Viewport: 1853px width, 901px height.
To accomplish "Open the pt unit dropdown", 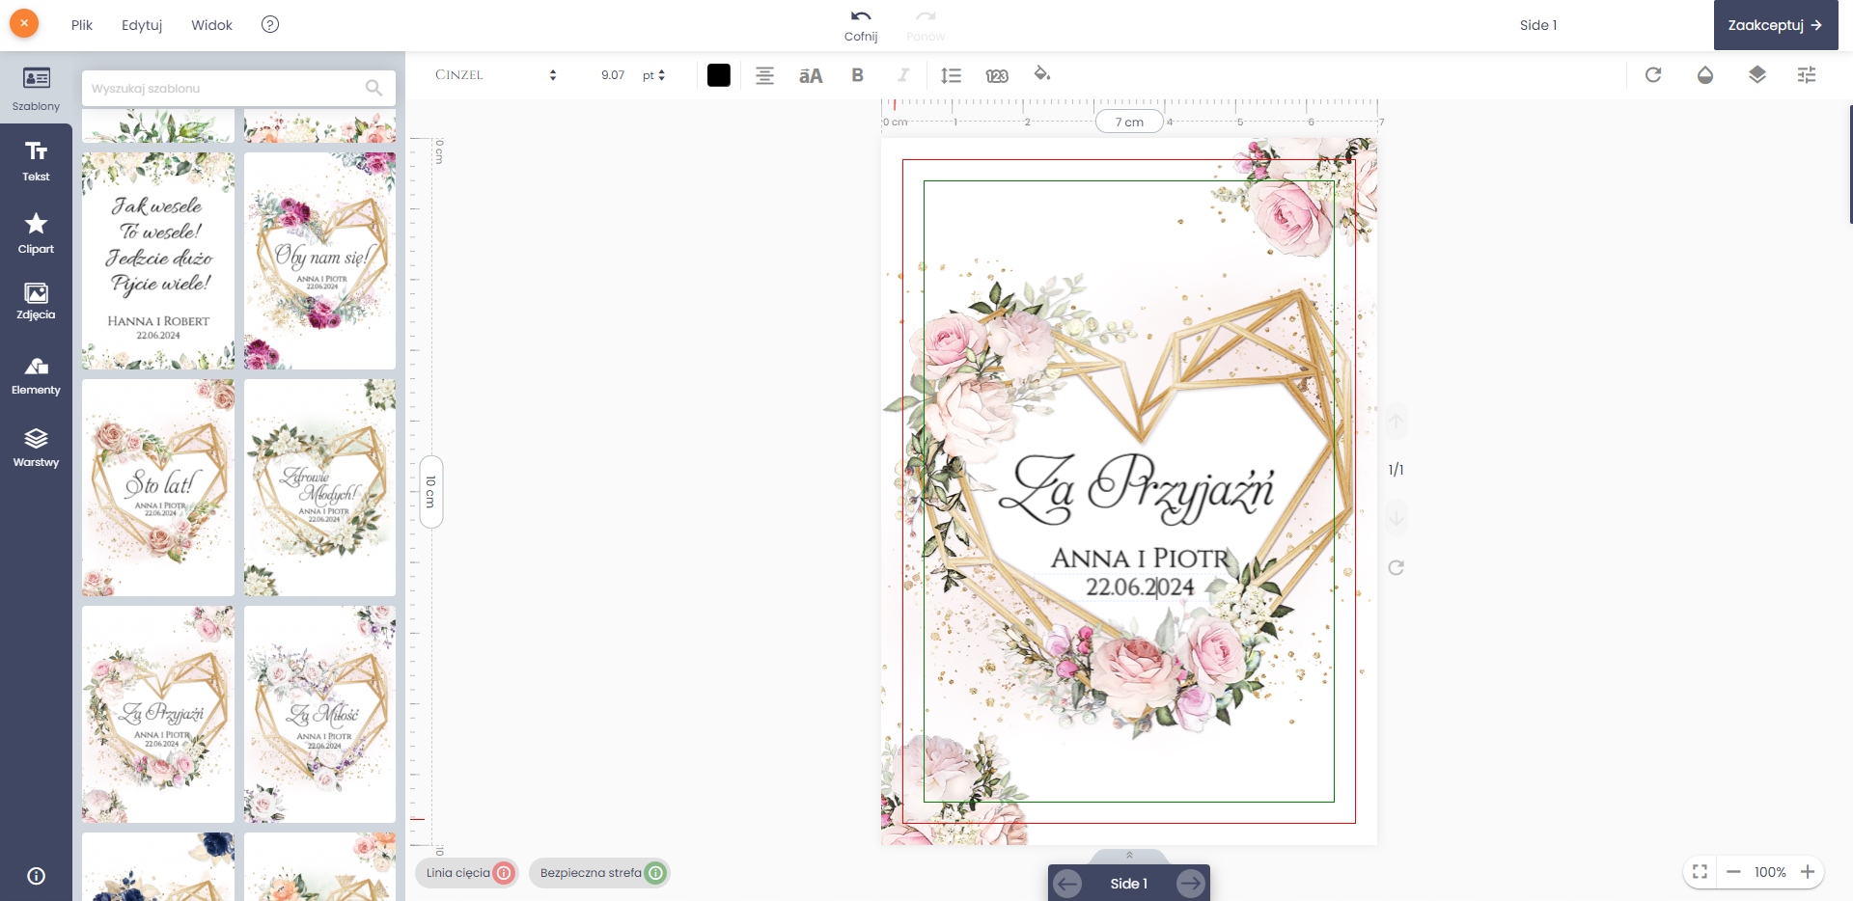I will pos(653,75).
